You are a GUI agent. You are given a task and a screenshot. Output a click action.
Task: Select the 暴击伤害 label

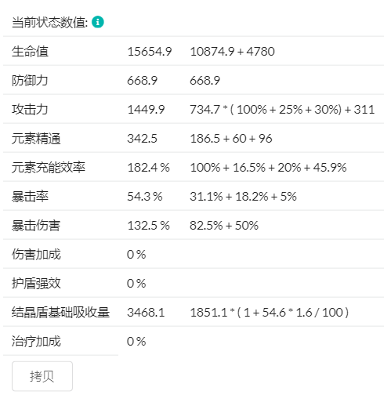[36, 225]
